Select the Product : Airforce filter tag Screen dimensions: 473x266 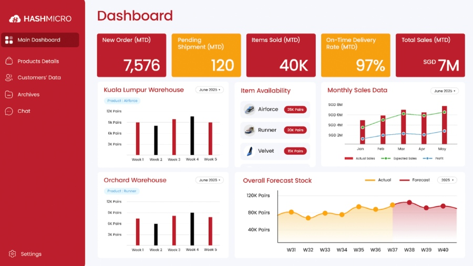[x=122, y=101]
